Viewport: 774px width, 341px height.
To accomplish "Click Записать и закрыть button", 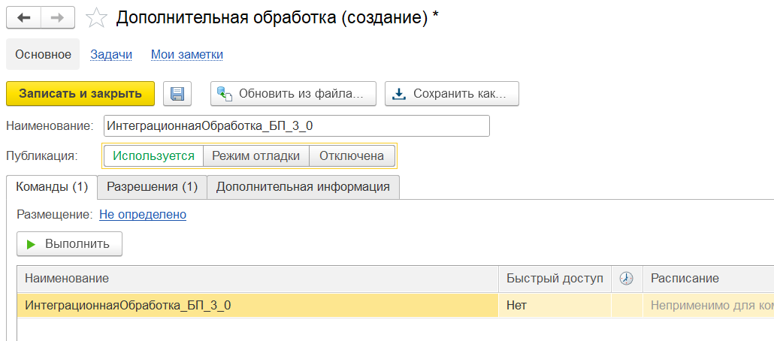I will pos(80,94).
